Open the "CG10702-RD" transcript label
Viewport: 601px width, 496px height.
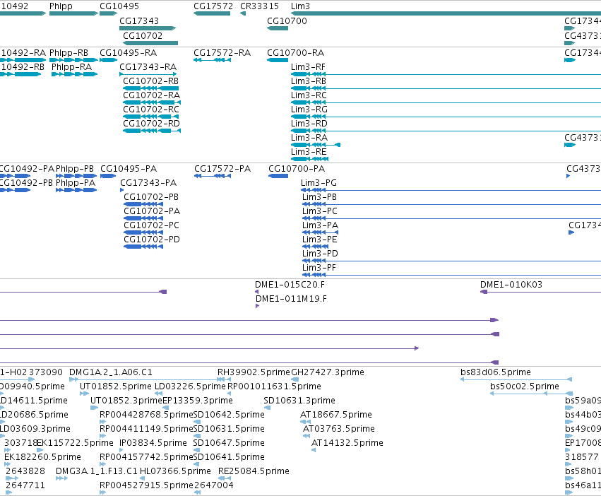(x=151, y=124)
